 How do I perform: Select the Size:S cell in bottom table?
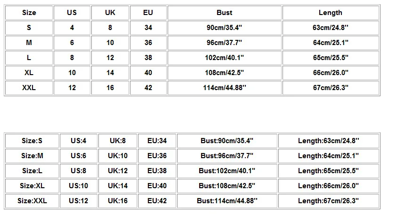[x=32, y=140]
